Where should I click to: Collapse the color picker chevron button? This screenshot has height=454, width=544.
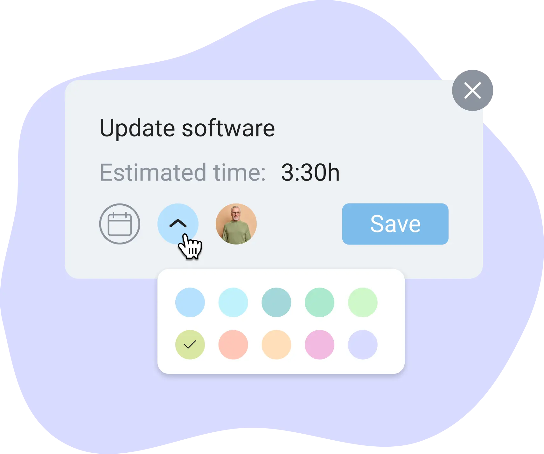(178, 224)
